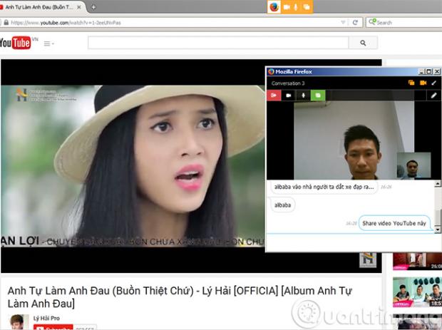Click the red leave conversation button
Image resolution: width=442 pixels, height=330 pixels.
[x=274, y=96]
